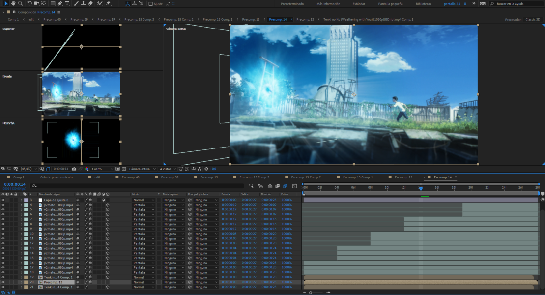Select Más información workspace

coord(328,4)
